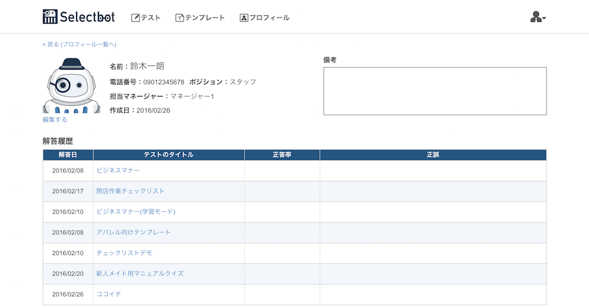Viewport: 589px width, 308px height.
Task: Click the テンプレート document icon
Action: coord(180,18)
